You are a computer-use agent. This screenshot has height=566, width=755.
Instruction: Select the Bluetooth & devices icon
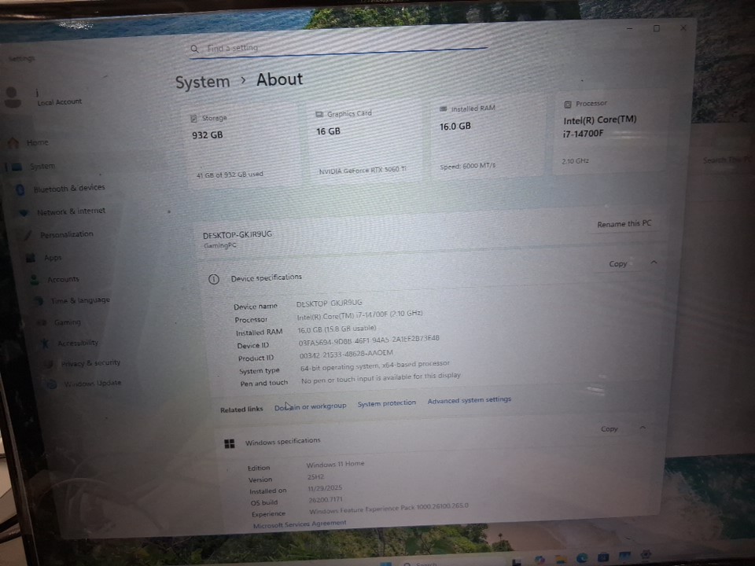coord(20,189)
